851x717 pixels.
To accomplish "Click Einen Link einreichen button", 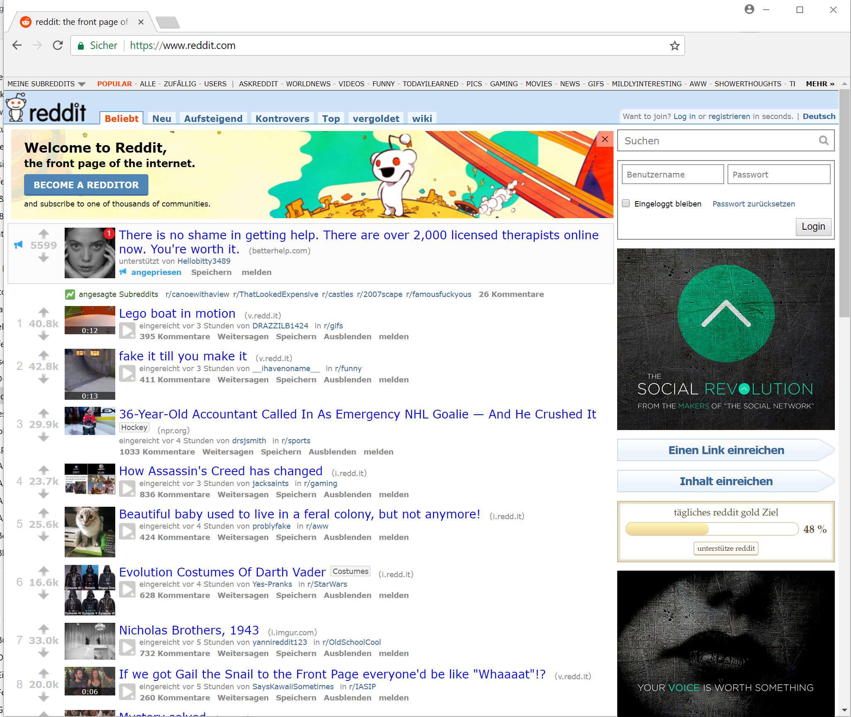I will (x=726, y=450).
